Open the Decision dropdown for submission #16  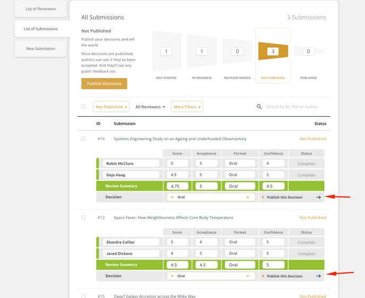point(211,197)
